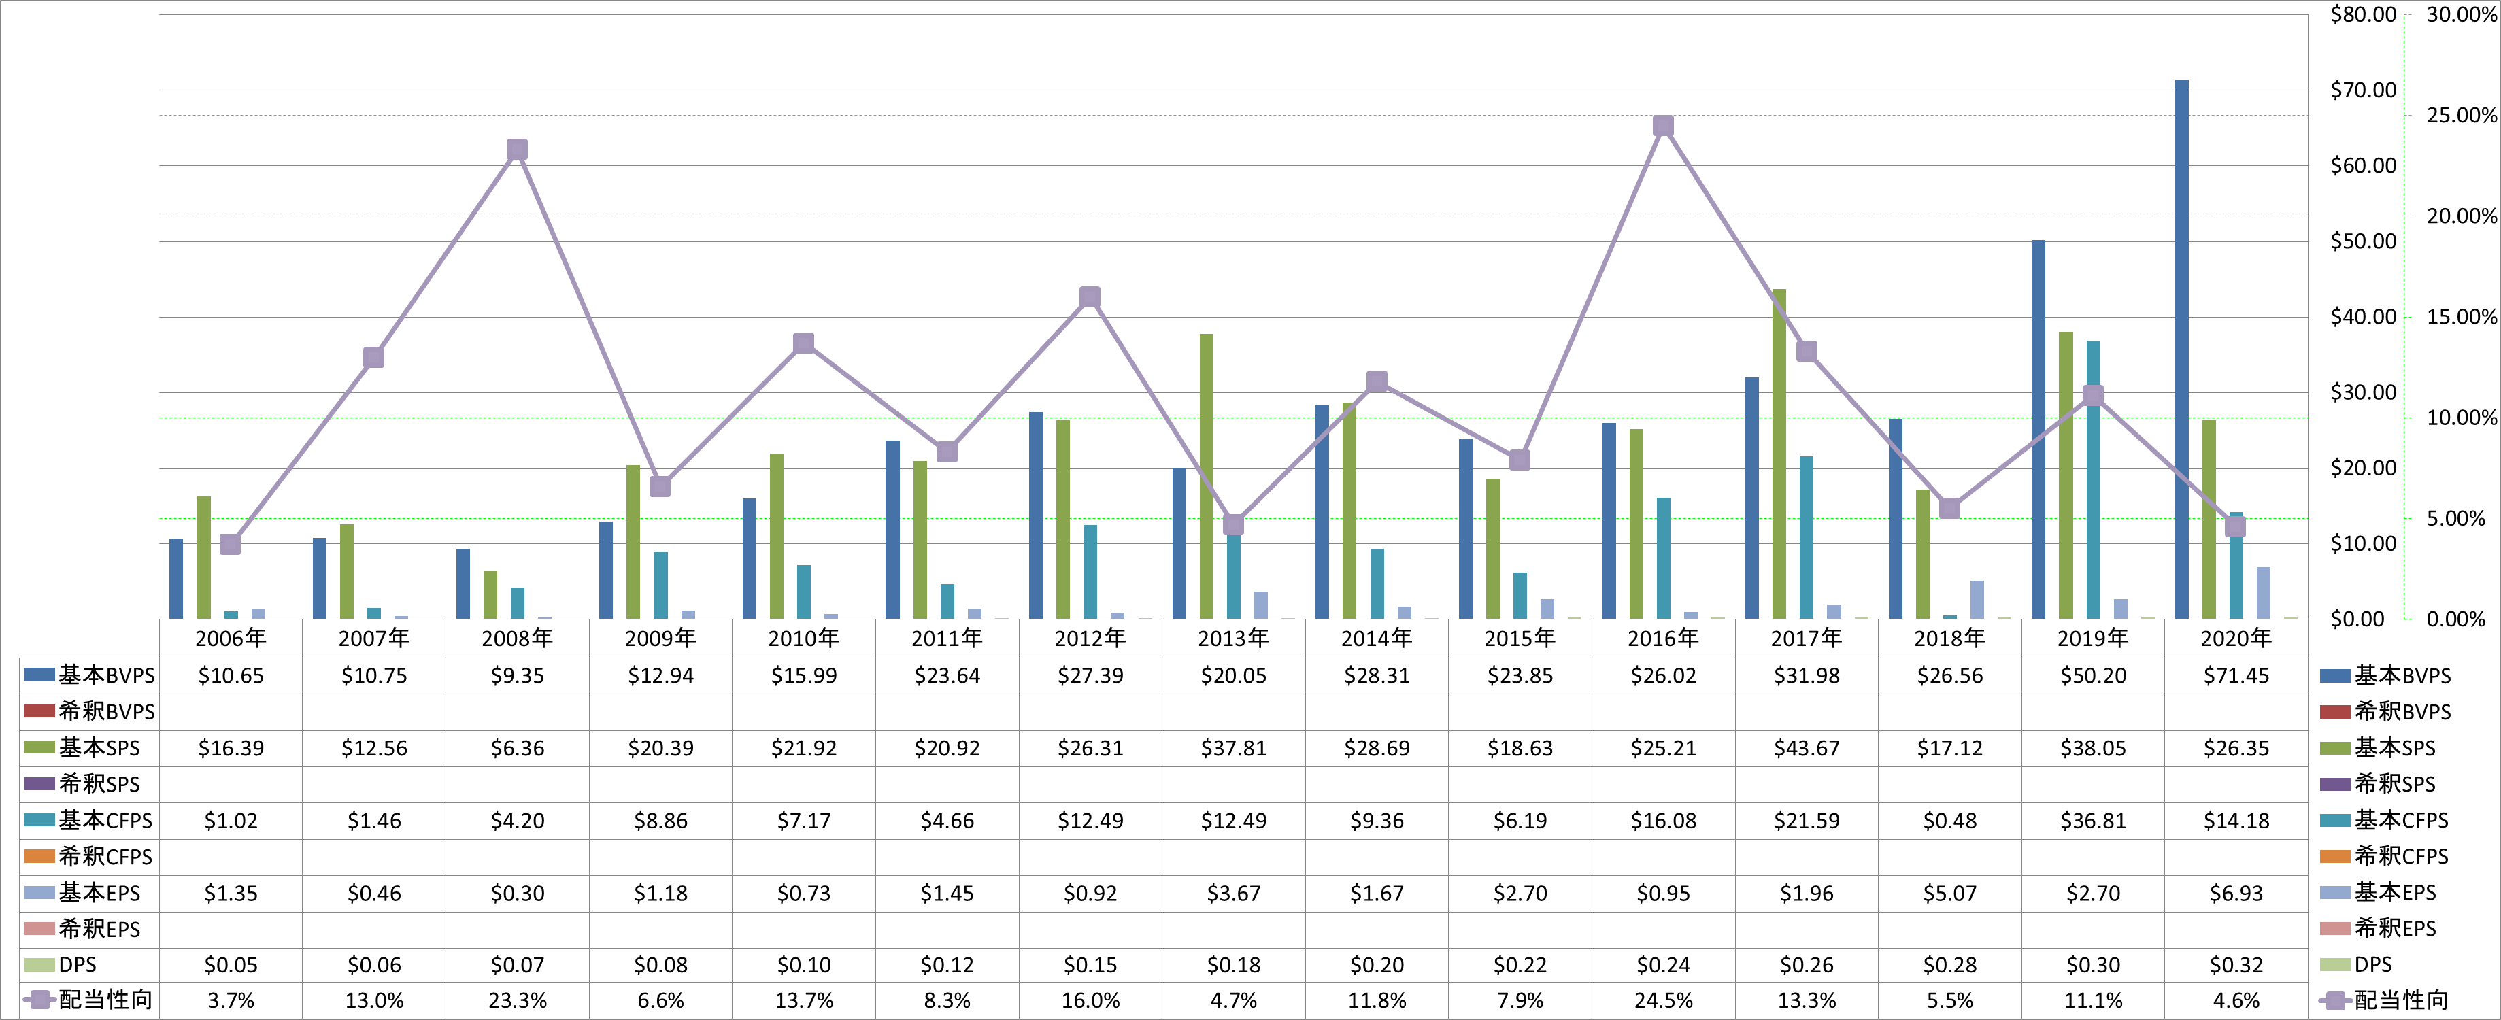Select the 基本SPS label in the right legend
The width and height of the screenshot is (2501, 1020).
tap(2394, 747)
